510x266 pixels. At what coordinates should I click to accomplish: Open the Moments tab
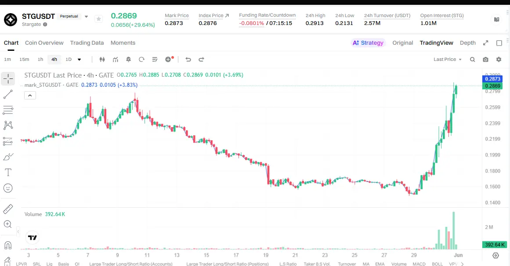tap(123, 43)
